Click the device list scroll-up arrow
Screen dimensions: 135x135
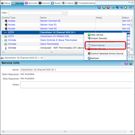(x=131, y=20)
